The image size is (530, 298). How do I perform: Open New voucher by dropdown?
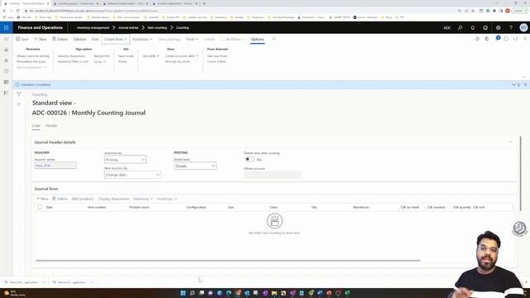(132, 175)
